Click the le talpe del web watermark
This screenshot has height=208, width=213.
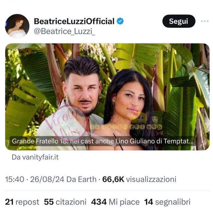pyautogui.click(x=126, y=123)
